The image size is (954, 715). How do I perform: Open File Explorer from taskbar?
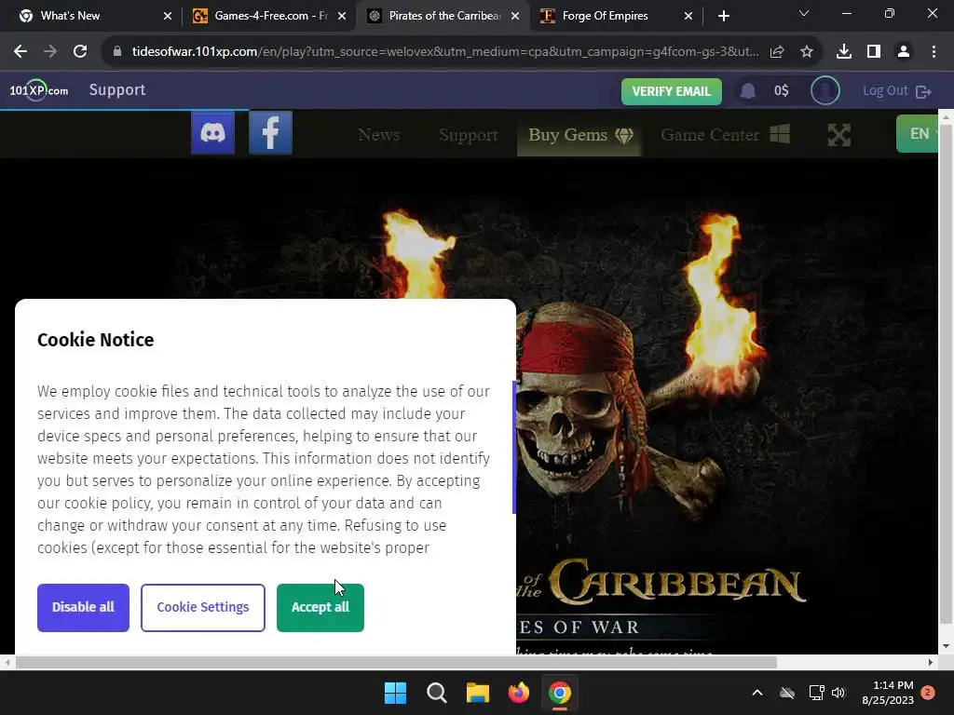pyautogui.click(x=478, y=693)
